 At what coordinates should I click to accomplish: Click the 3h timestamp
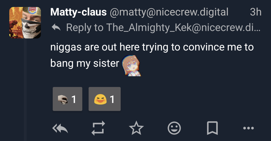[x=256, y=12]
